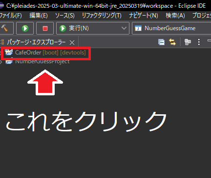211x178 pixels.
Task: Open the リファクタリング(T) menu
Action: 102,16
